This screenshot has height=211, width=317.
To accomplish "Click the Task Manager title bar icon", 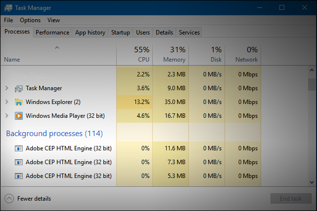I will pos(8,8).
